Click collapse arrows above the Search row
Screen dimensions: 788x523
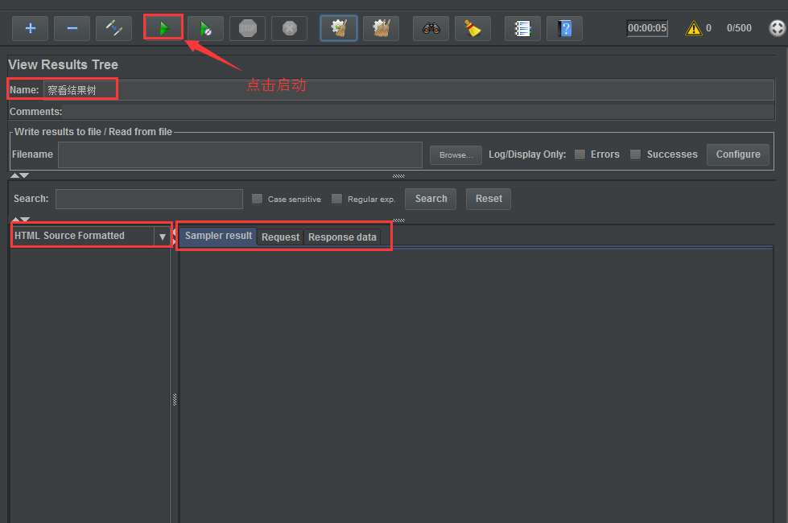click(x=19, y=175)
